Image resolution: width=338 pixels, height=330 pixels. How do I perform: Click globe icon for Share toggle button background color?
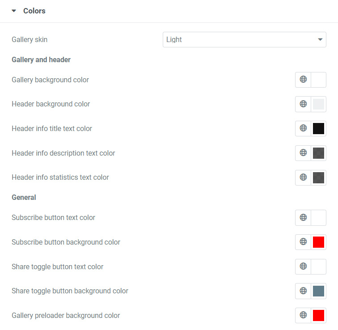(x=303, y=291)
